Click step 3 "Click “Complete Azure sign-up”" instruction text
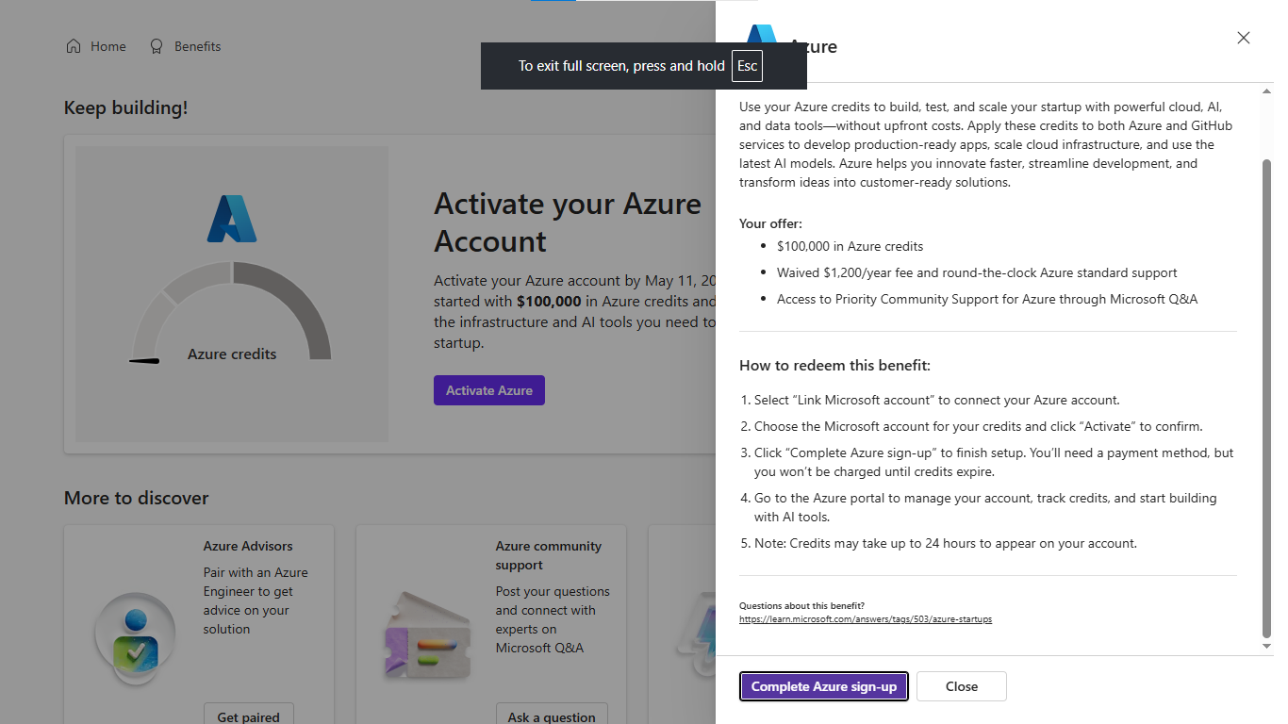Screen dimensions: 1288x724 pyautogui.click(x=994, y=462)
